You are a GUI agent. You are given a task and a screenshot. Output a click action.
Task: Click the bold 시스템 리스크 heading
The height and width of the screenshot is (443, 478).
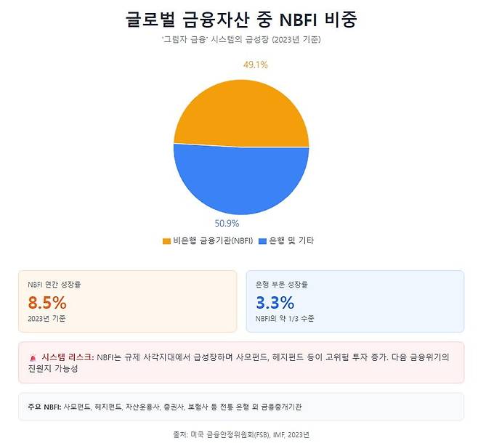click(x=68, y=357)
